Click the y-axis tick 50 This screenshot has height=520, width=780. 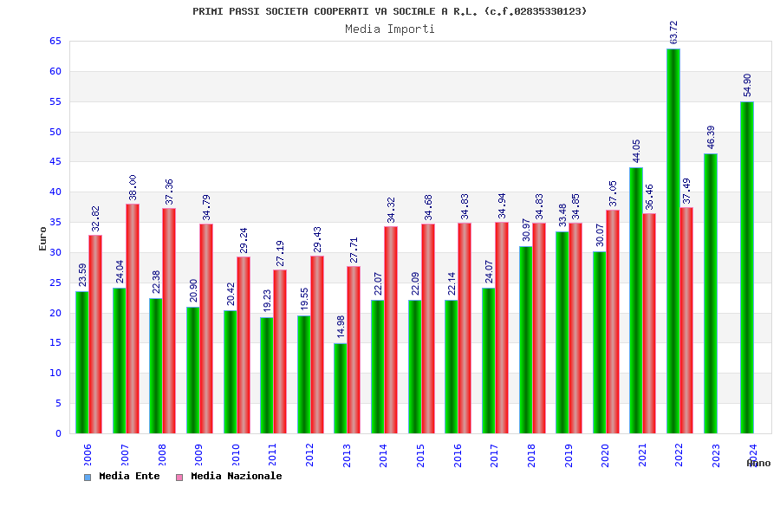tap(55, 132)
